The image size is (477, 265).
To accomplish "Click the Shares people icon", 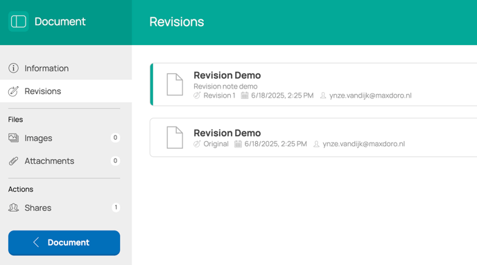I will [x=13, y=208].
